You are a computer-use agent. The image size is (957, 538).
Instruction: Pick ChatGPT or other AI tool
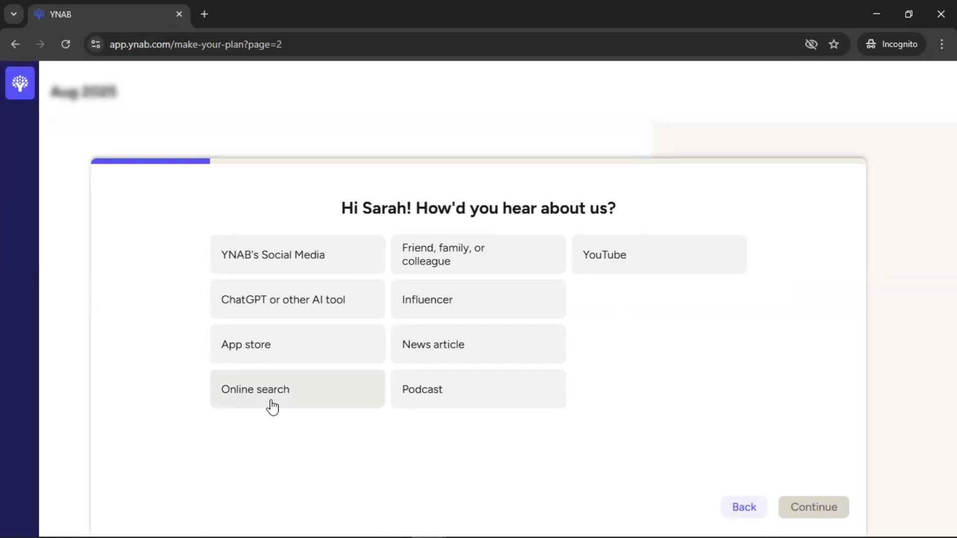click(298, 299)
